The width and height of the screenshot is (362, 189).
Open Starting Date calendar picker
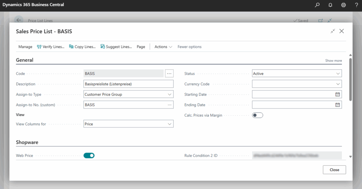[x=338, y=94]
